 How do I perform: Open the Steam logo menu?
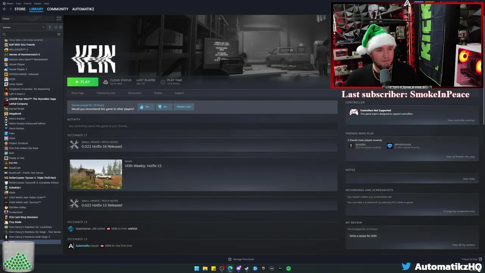(4, 3)
